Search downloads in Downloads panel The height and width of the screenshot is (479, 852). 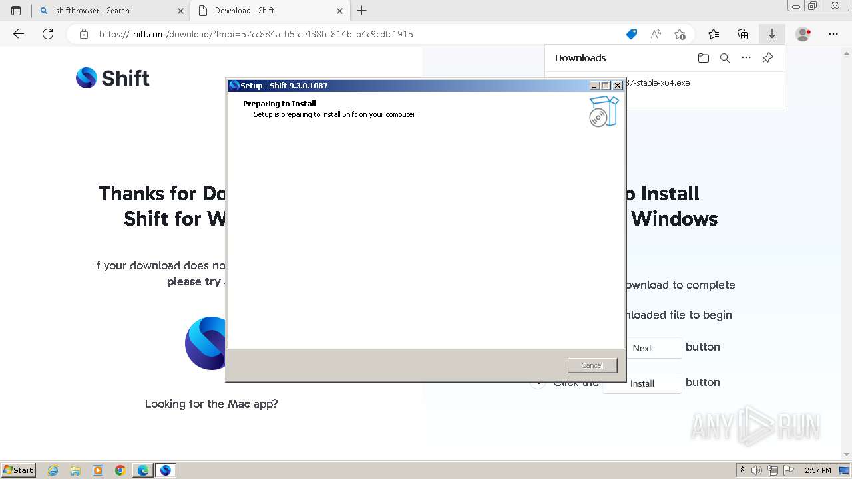point(725,58)
